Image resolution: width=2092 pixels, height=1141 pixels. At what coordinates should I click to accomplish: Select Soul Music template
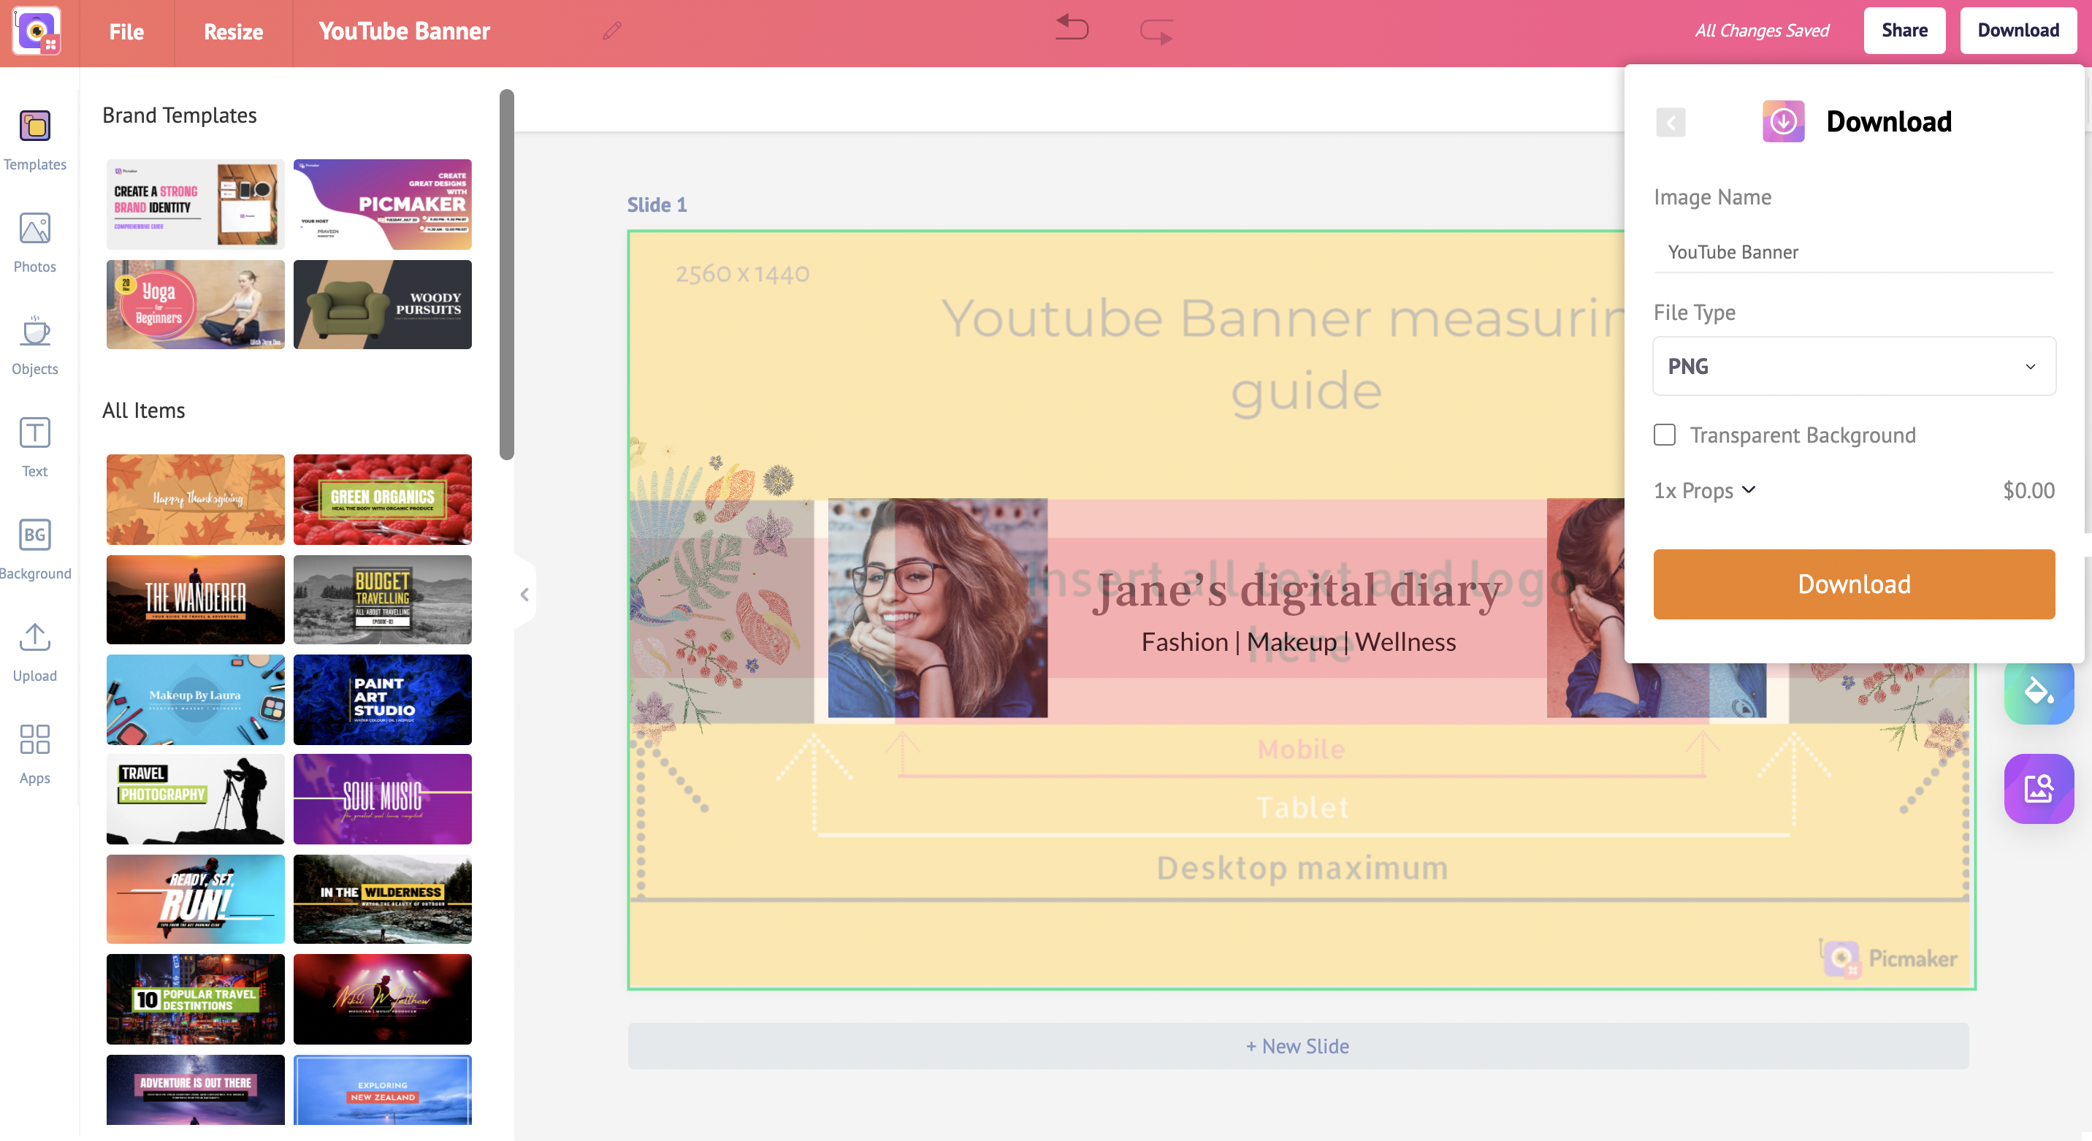coord(383,799)
